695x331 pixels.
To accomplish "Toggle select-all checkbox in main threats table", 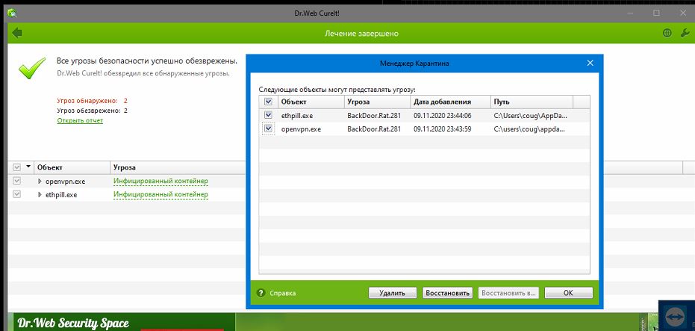I will pyautogui.click(x=17, y=167).
